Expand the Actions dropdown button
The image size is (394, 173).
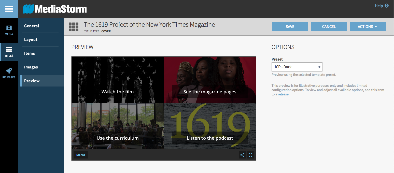tap(368, 27)
